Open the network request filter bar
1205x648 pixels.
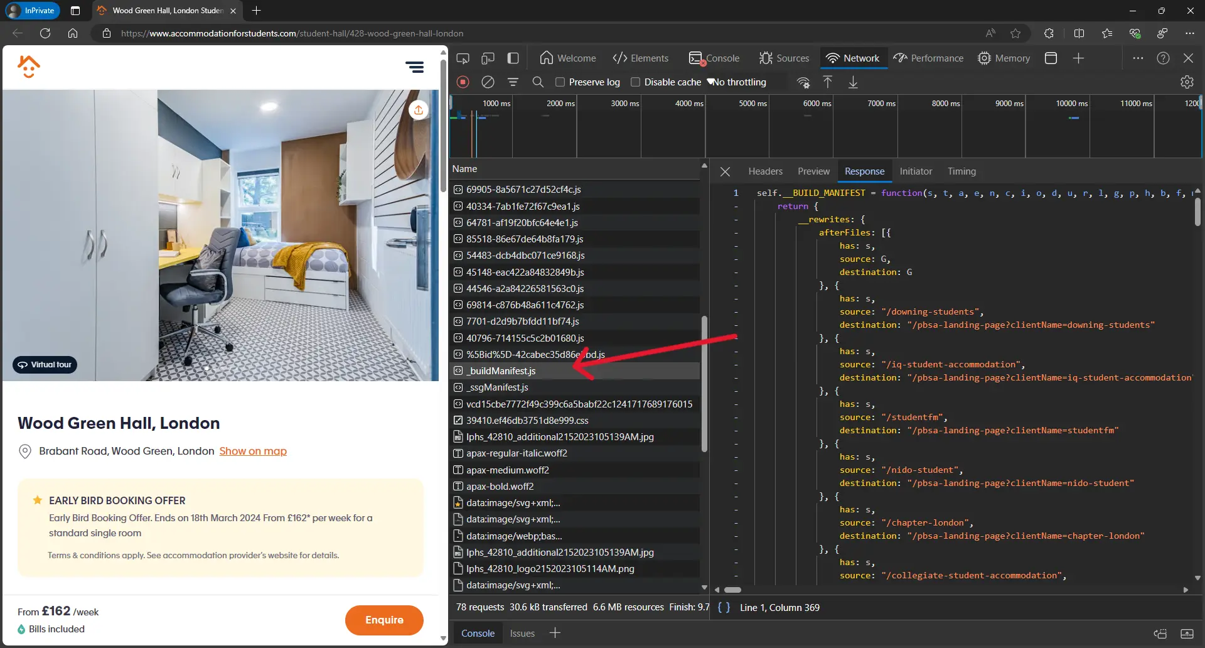[x=513, y=82]
